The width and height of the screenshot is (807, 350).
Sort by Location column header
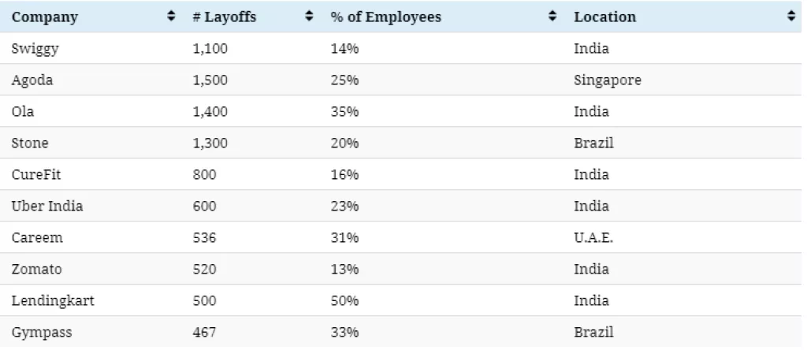pos(604,17)
